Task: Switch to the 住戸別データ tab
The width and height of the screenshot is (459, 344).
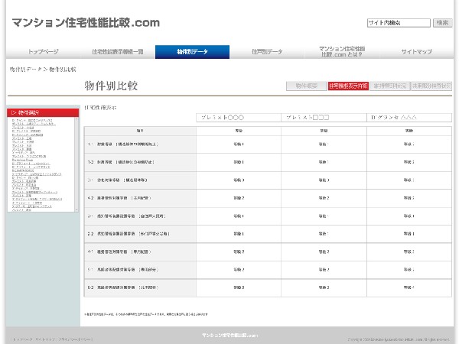Action: point(266,52)
